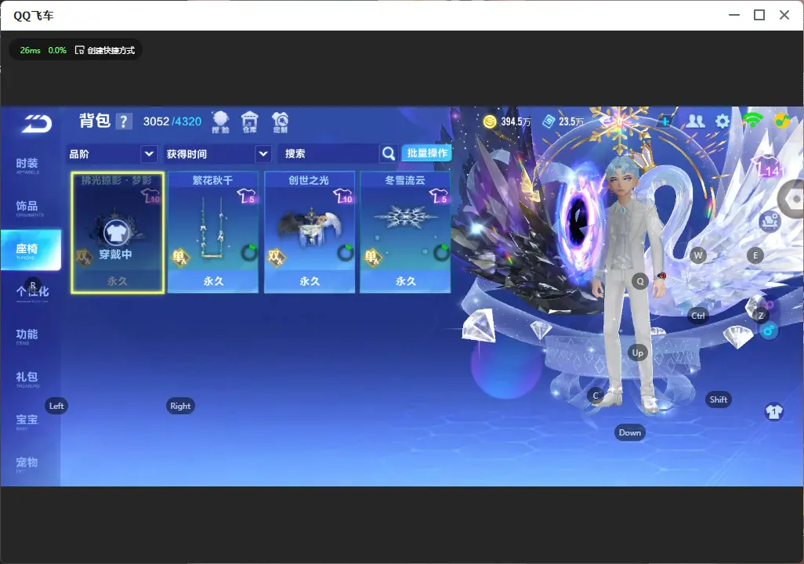
Task: Click the green ring indicator on 繁花秋千
Action: click(x=250, y=252)
